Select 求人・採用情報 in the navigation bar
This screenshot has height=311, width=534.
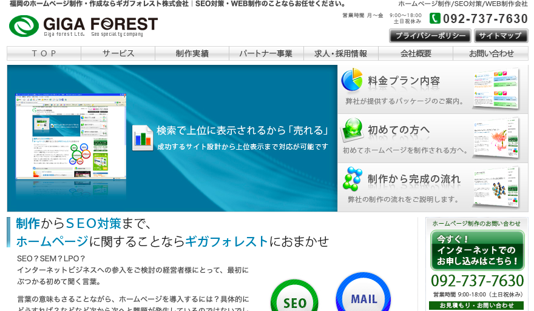(x=341, y=53)
